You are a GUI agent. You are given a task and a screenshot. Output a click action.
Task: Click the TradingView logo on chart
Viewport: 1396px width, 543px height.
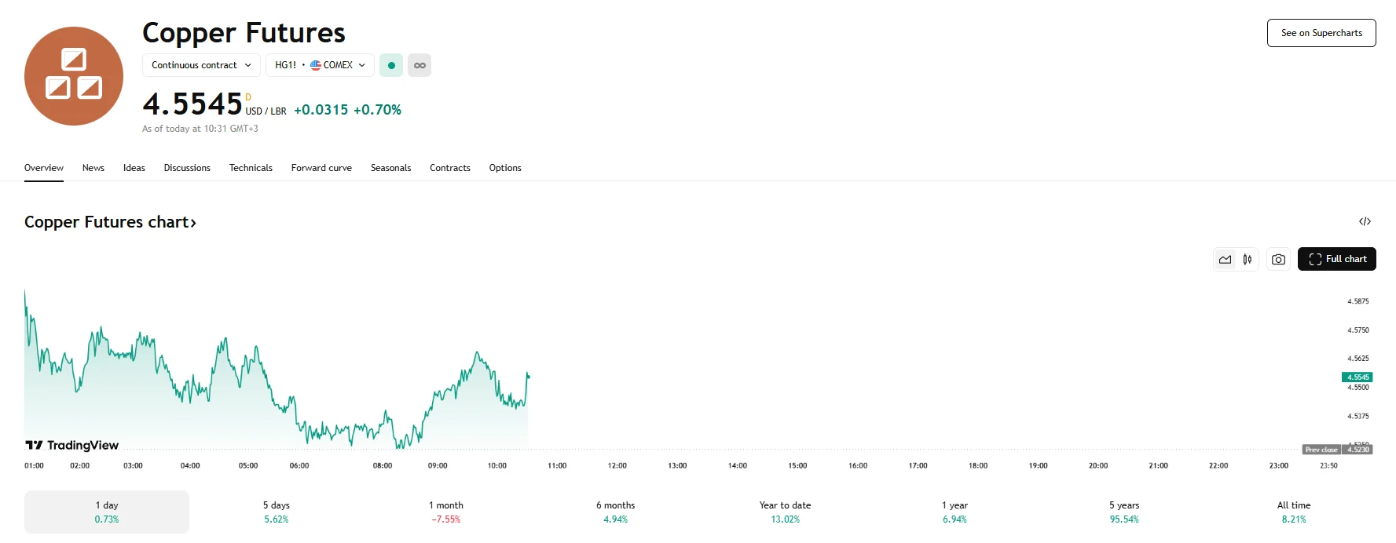coord(72,445)
